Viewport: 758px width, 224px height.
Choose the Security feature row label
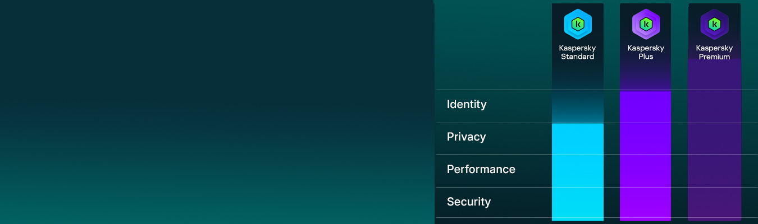468,202
